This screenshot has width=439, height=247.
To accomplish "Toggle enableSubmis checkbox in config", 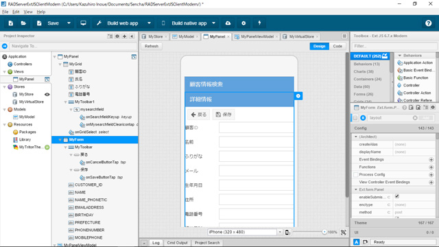I will [397, 197].
